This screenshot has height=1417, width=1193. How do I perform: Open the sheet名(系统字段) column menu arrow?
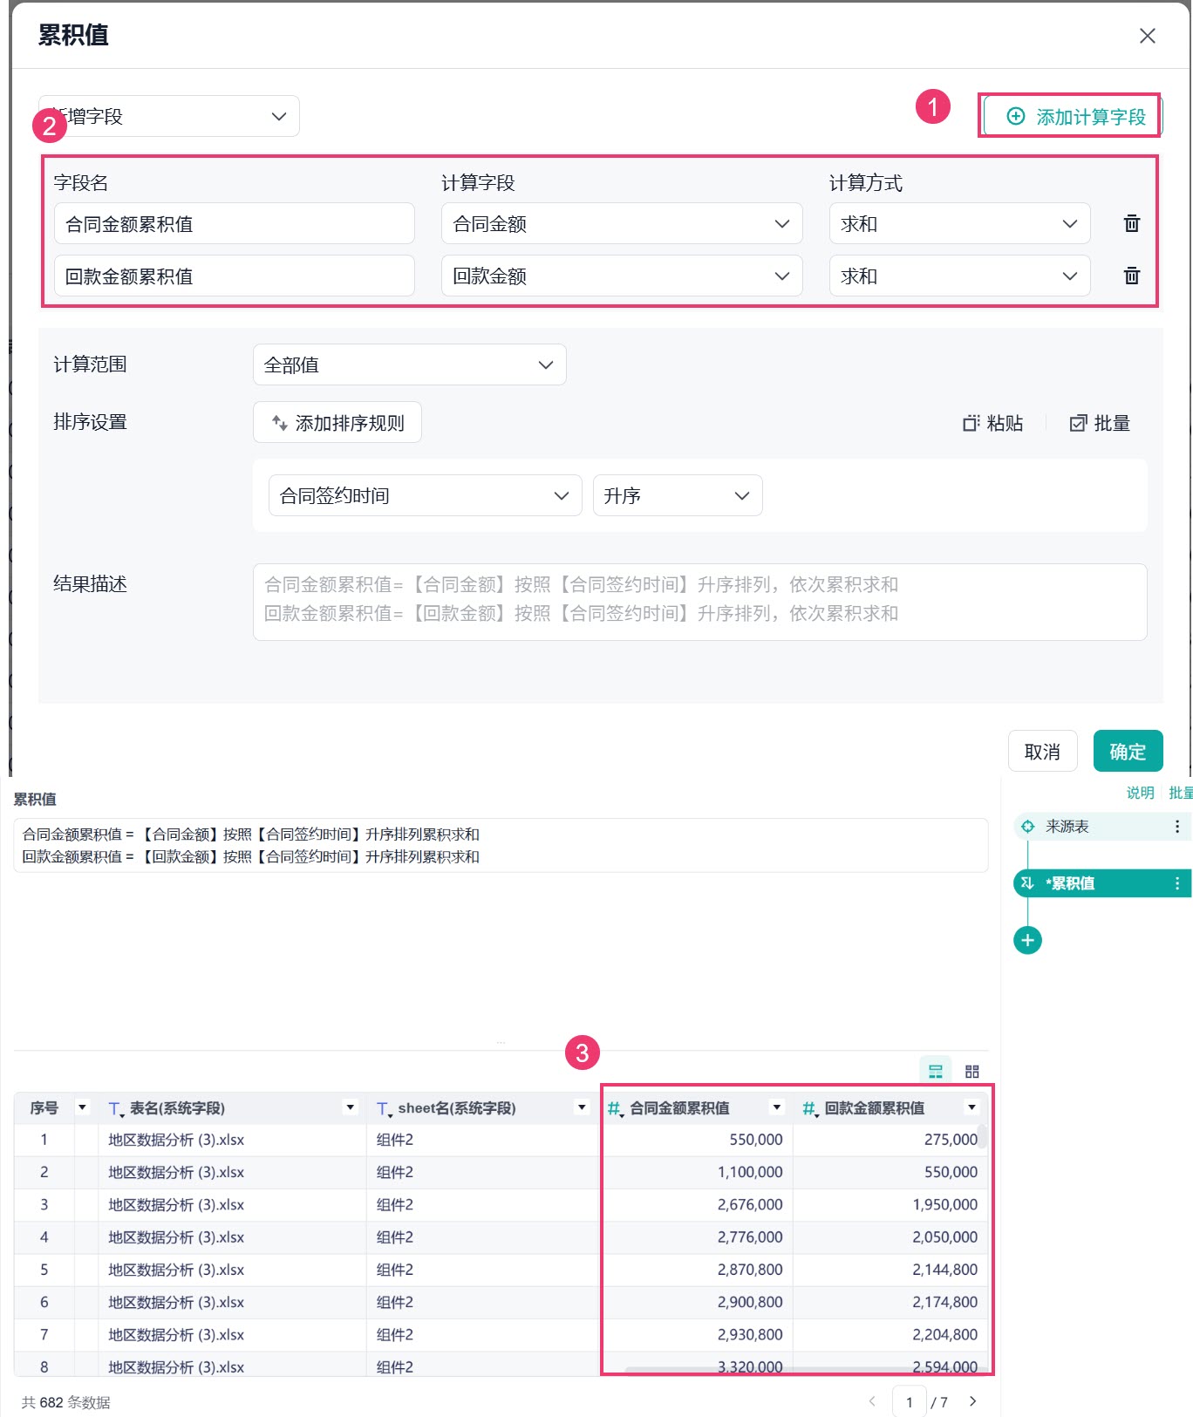[x=582, y=1107]
